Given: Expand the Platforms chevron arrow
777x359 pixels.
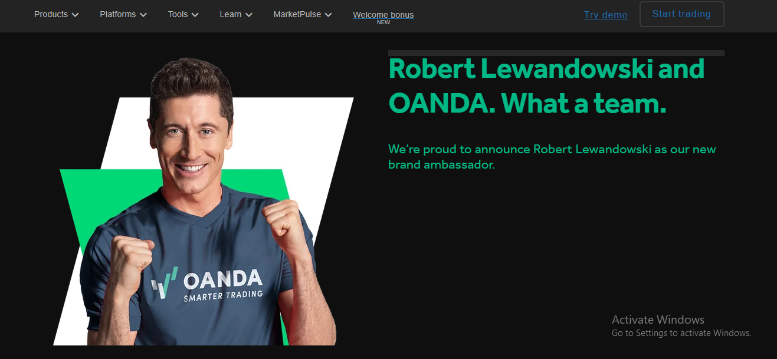Looking at the screenshot, I should point(143,15).
